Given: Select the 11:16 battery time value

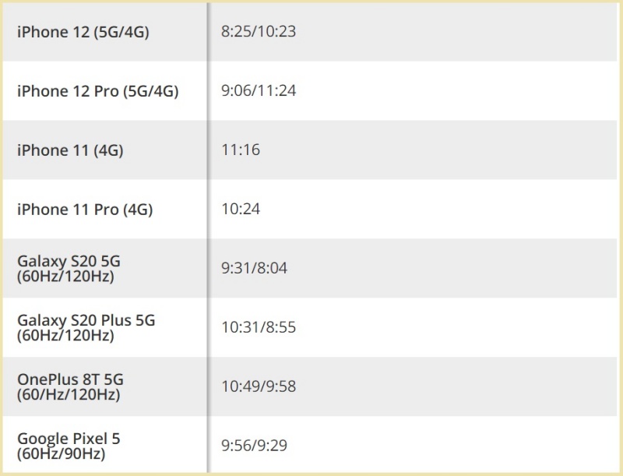Looking at the screenshot, I should click(241, 150).
